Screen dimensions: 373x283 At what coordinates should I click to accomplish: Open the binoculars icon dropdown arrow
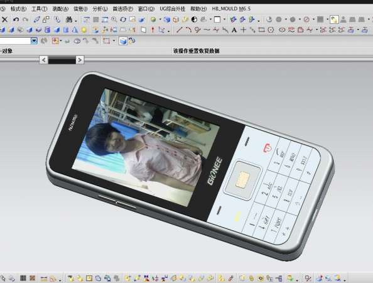coord(75,21)
